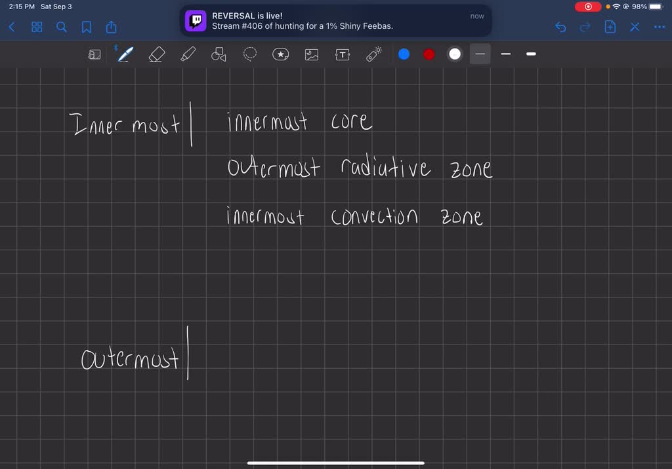672x469 pixels.
Task: Activate the Laser pointer tool
Action: pos(374,54)
